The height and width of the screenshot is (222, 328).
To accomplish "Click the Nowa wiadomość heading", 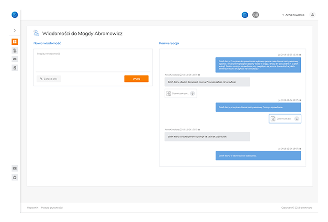I will (x=47, y=43).
